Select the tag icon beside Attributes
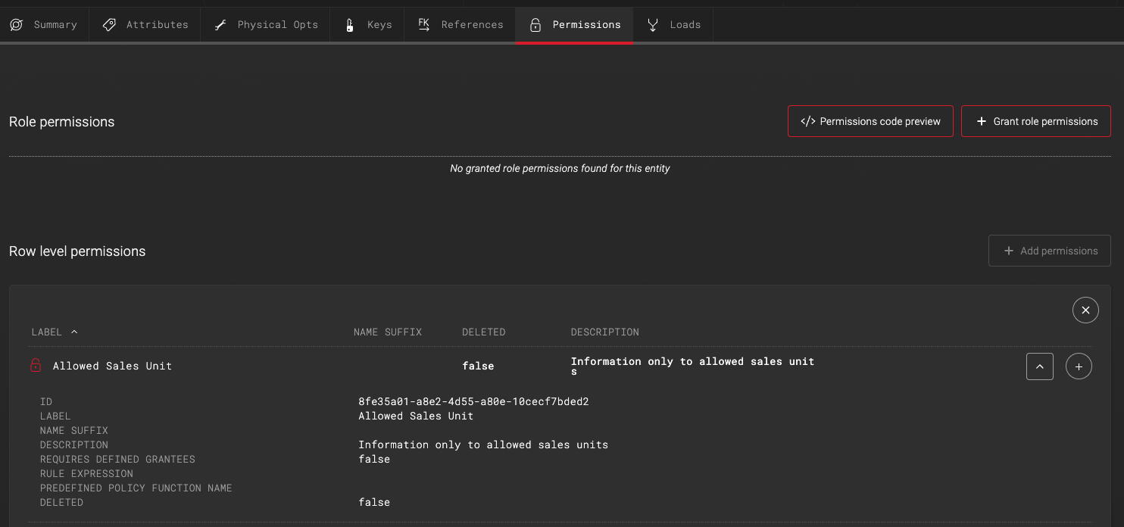The width and height of the screenshot is (1124, 527). click(x=109, y=24)
